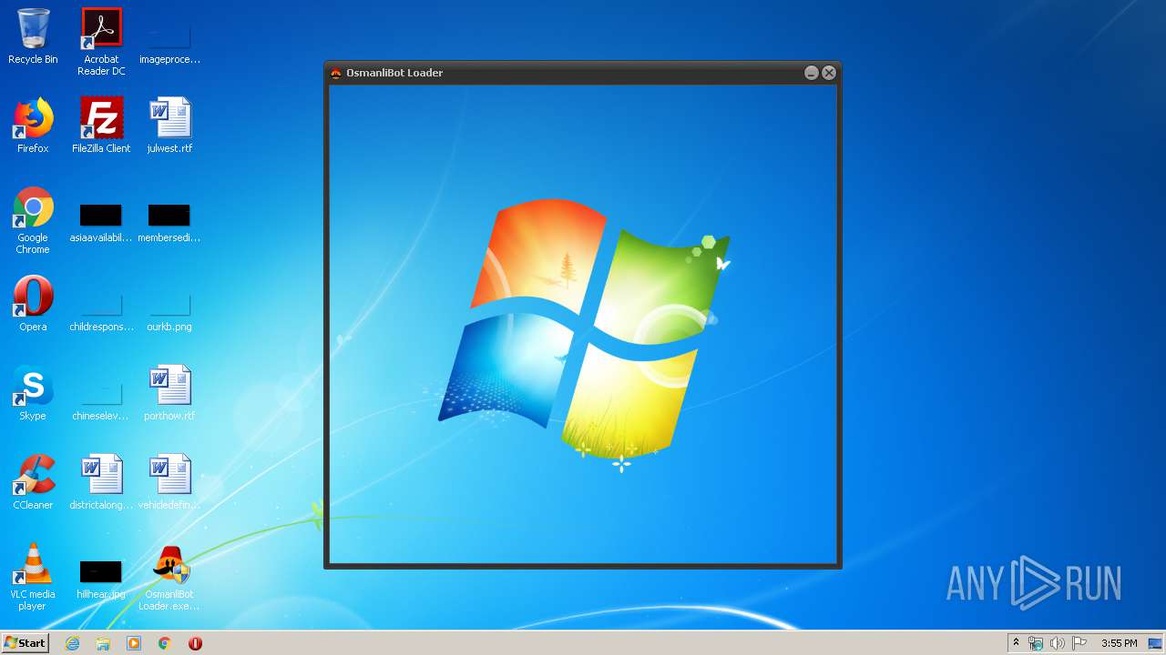Click the Show desktop button
The width and height of the screenshot is (1166, 655).
[1155, 643]
